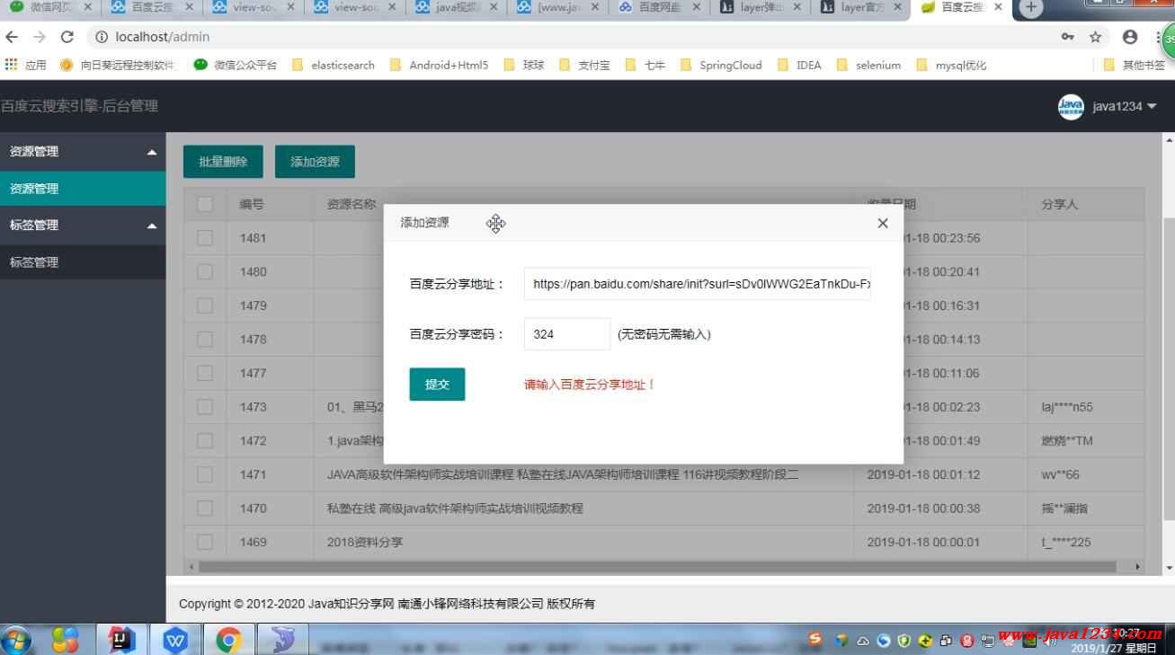Viewport: 1175px width, 655px height.
Task: Open the mysql优化 bookmark folder
Action: [951, 65]
